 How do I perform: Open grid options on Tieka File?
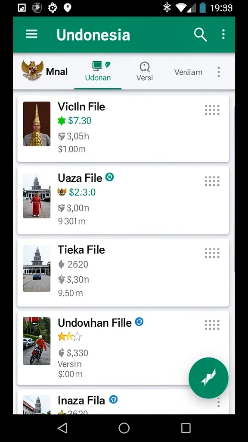tap(212, 253)
